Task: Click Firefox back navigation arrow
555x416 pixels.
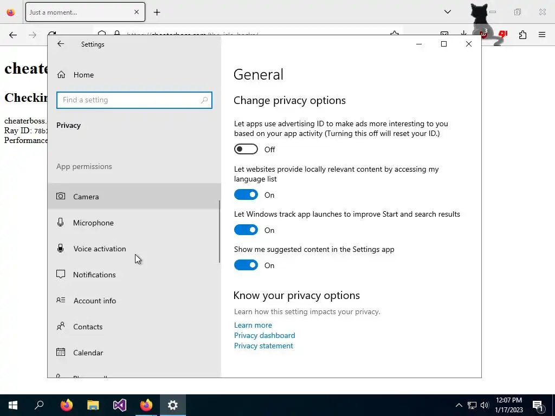Action: pos(13,35)
